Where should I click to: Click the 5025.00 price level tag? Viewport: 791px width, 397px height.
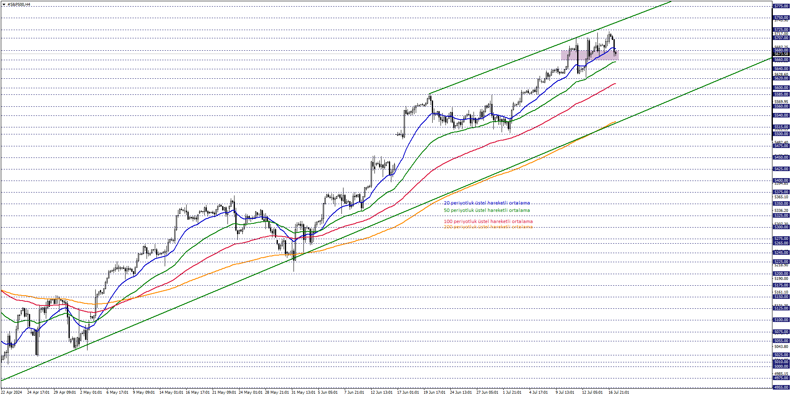[781, 355]
